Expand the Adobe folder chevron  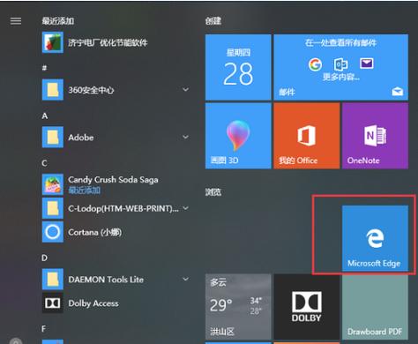coord(186,137)
